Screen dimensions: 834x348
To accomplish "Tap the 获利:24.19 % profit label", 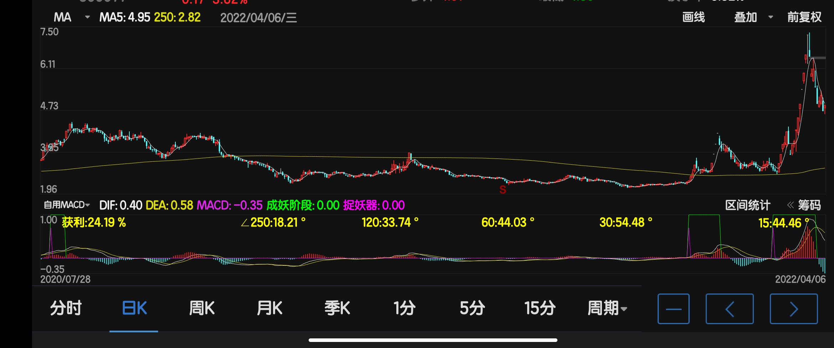I will tap(94, 223).
